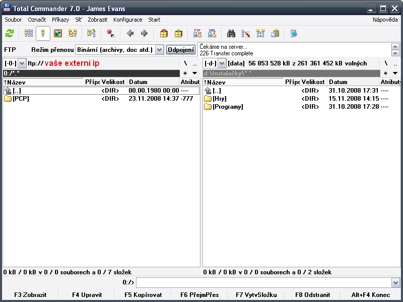This screenshot has width=403, height=302.
Task: Open the right [-d-] drive dropdown
Action: pos(222,63)
